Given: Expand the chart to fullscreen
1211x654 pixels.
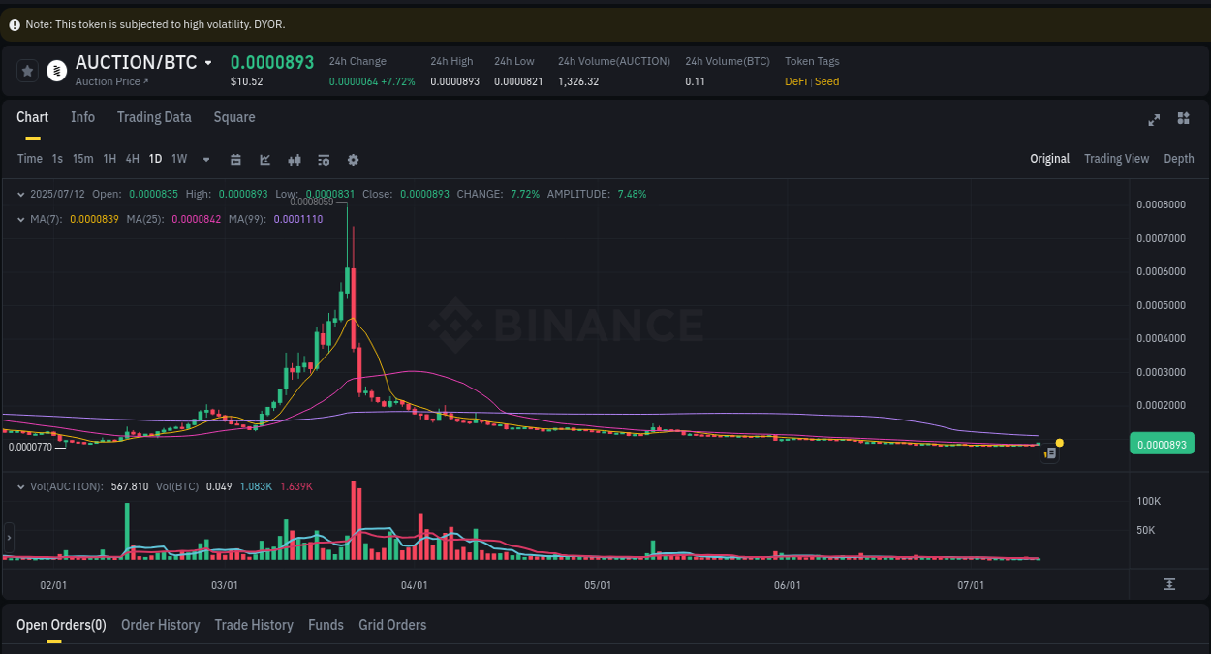Looking at the screenshot, I should 1153,119.
